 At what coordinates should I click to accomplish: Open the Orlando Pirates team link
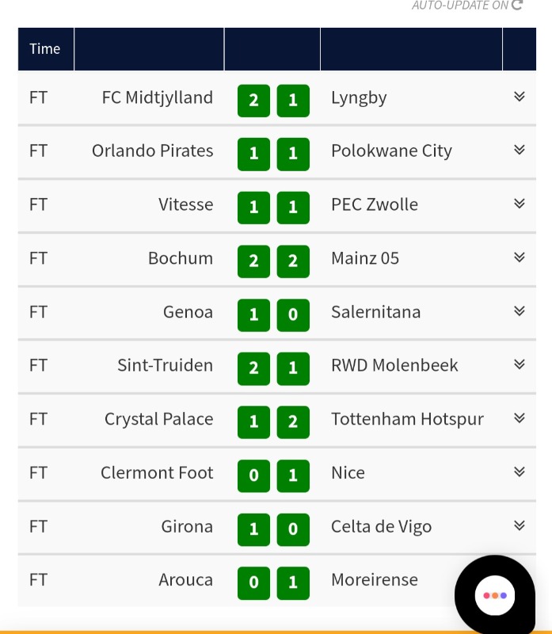click(153, 151)
